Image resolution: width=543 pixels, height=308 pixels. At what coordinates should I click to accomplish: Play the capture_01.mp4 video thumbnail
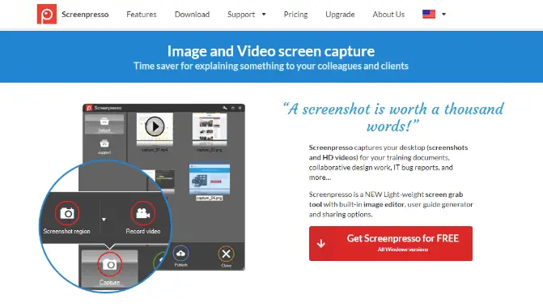tap(155, 126)
